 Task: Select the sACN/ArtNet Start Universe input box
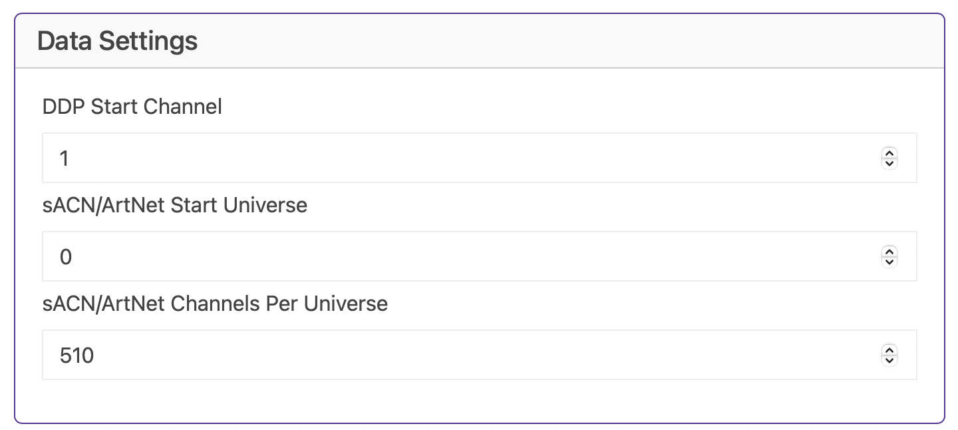[480, 256]
